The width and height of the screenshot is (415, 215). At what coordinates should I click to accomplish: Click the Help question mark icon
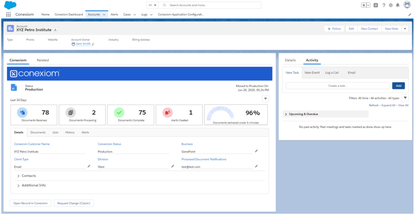(x=384, y=5)
